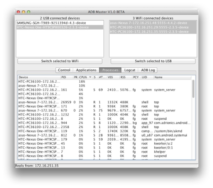
Task: Select system_server row PID 179
Action: click(105, 139)
